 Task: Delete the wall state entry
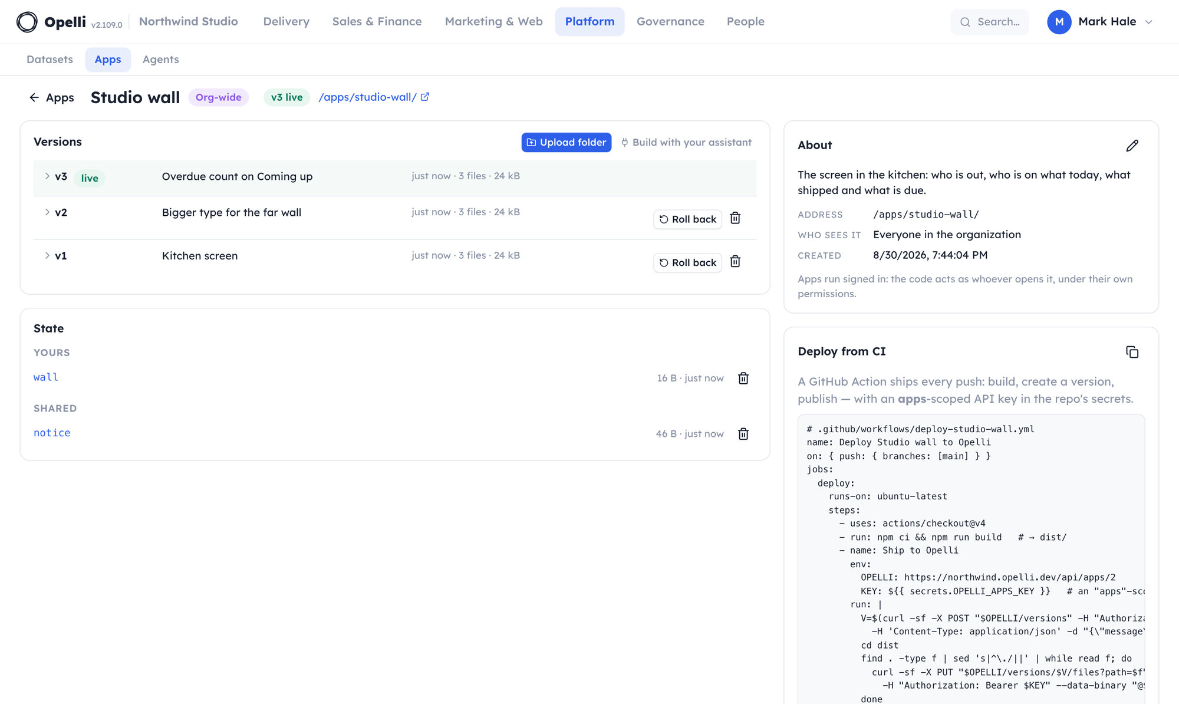tap(743, 378)
